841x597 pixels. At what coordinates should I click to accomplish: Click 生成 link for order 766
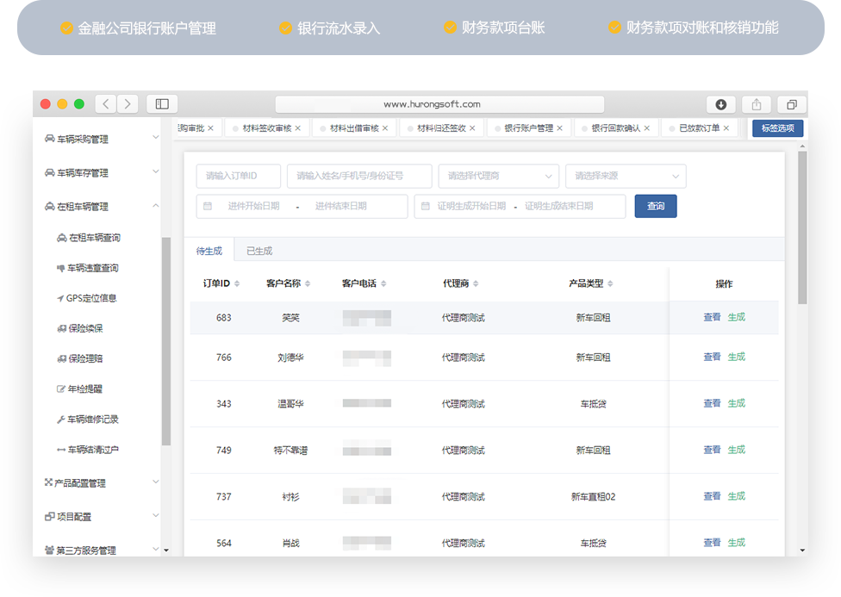click(x=736, y=358)
